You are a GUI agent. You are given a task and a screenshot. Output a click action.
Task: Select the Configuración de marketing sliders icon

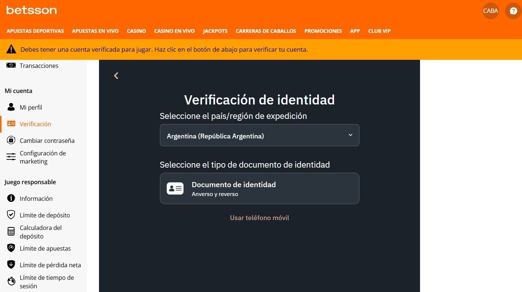[11, 157]
